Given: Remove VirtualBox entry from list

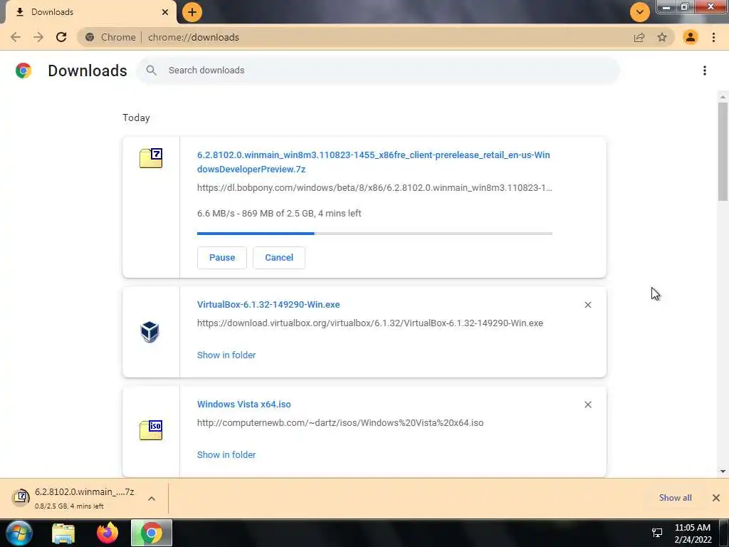Looking at the screenshot, I should tap(587, 305).
